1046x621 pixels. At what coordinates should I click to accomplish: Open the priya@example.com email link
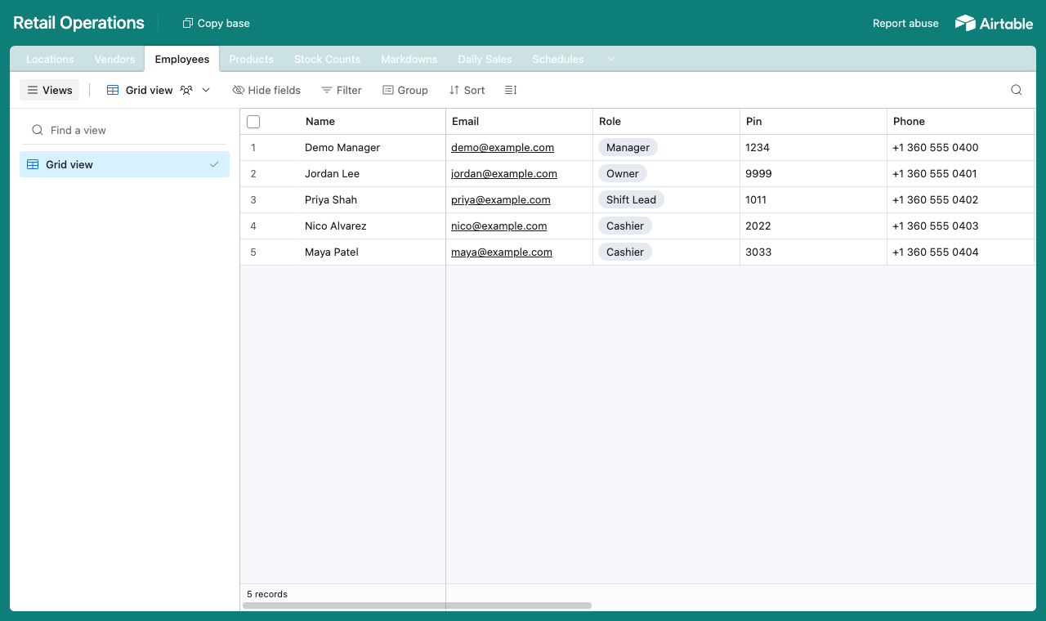pyautogui.click(x=501, y=200)
